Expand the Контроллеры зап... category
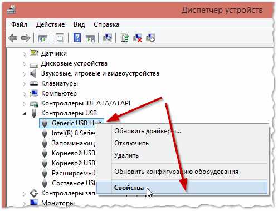This screenshot has height=211, width=278. coord(24,194)
